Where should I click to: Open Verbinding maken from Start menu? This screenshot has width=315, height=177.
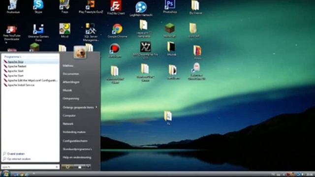click(74, 132)
